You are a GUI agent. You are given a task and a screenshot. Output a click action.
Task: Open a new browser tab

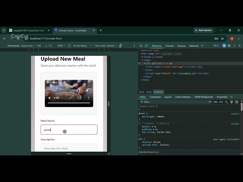[x=101, y=30]
